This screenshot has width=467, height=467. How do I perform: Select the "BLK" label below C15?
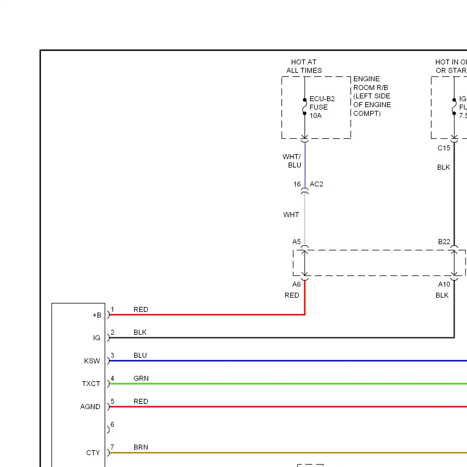click(444, 167)
